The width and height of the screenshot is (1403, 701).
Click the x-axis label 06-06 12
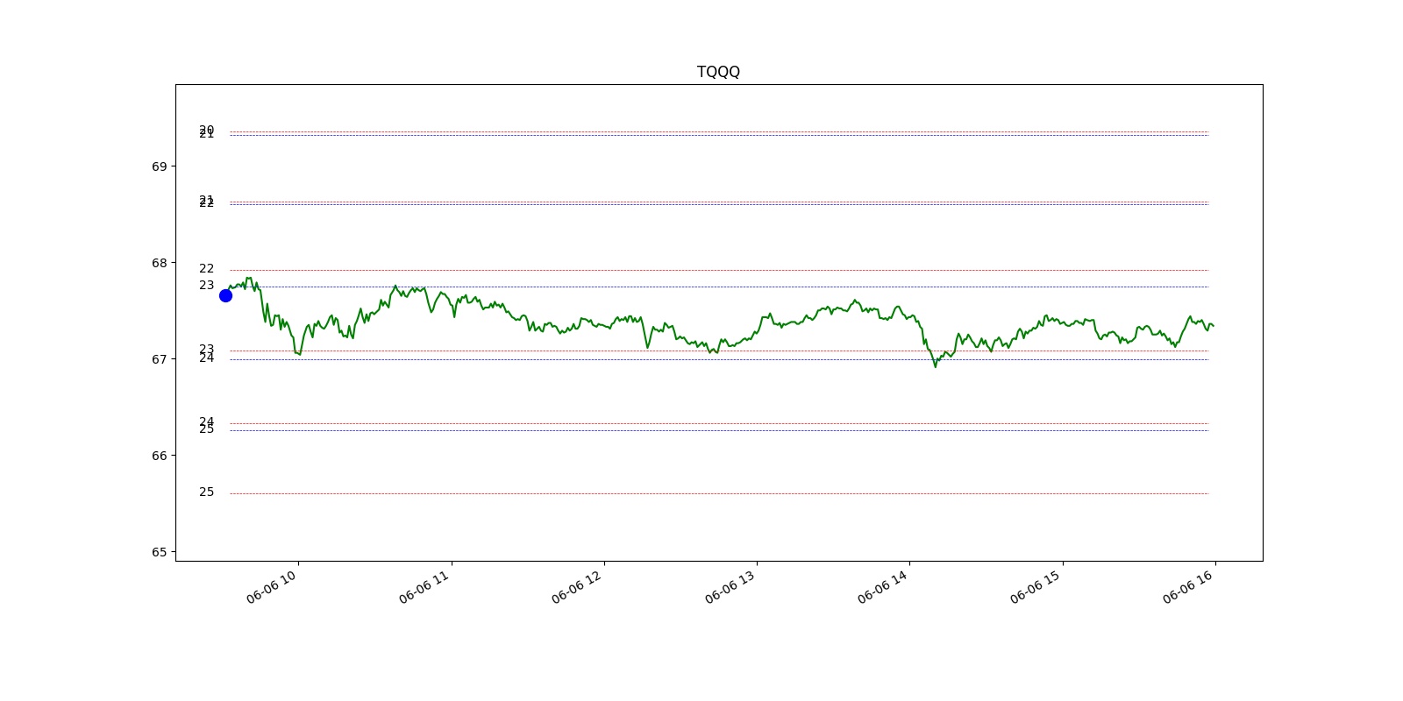(578, 586)
